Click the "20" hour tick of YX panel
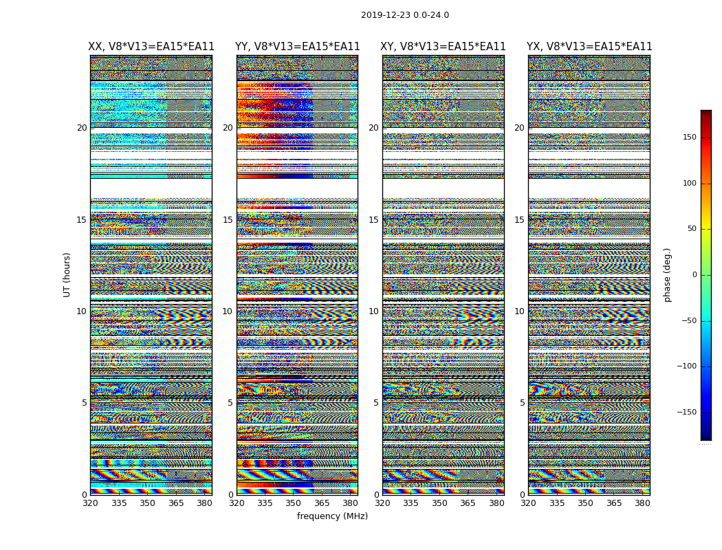 (x=519, y=128)
